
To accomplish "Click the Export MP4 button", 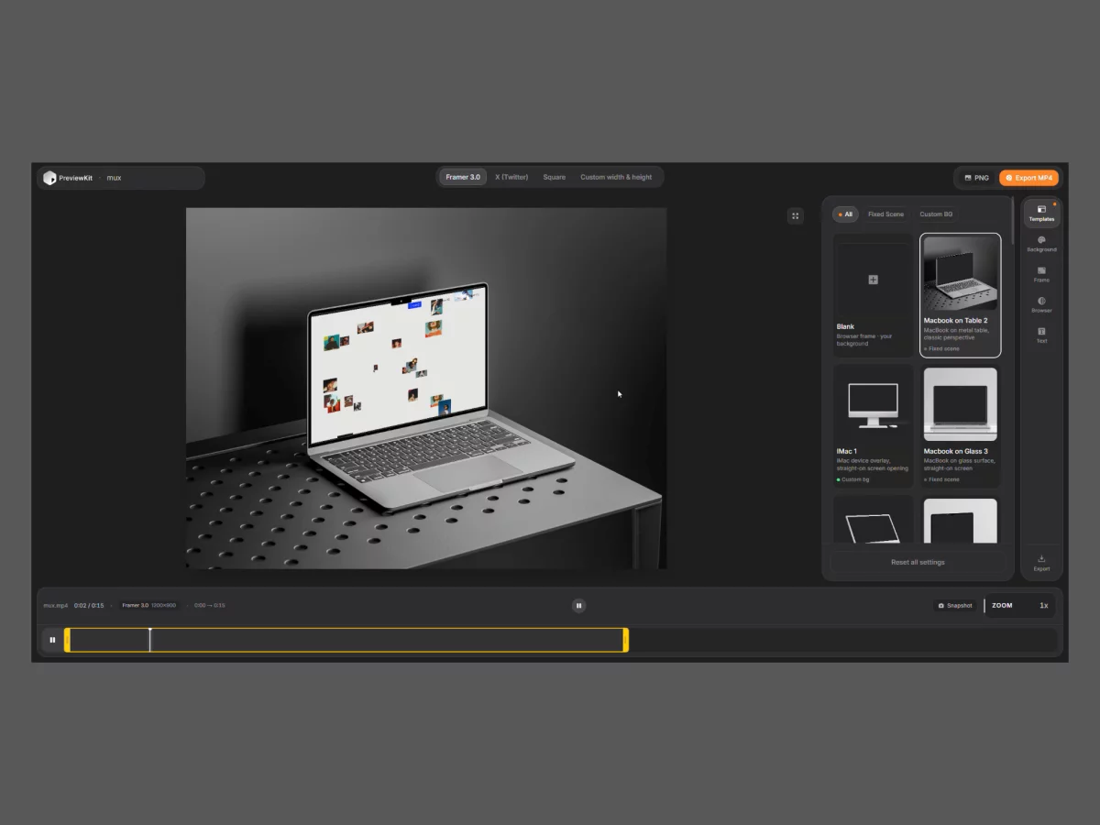I will point(1028,178).
